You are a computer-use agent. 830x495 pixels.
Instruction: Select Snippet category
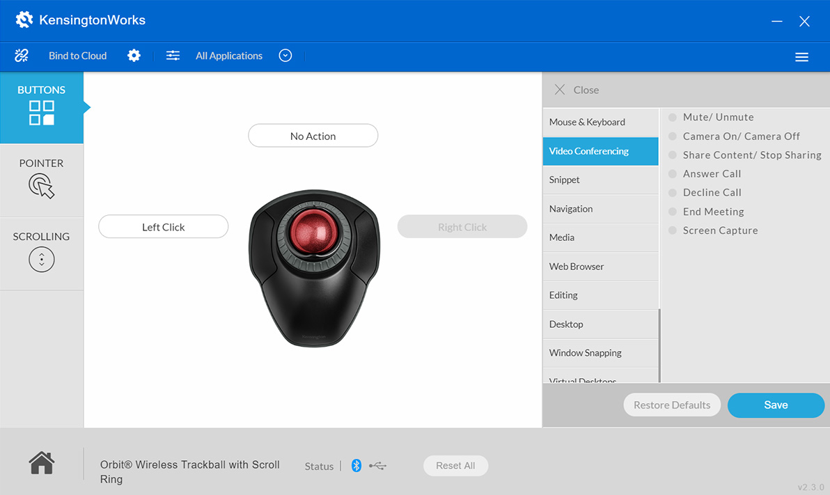(600, 180)
